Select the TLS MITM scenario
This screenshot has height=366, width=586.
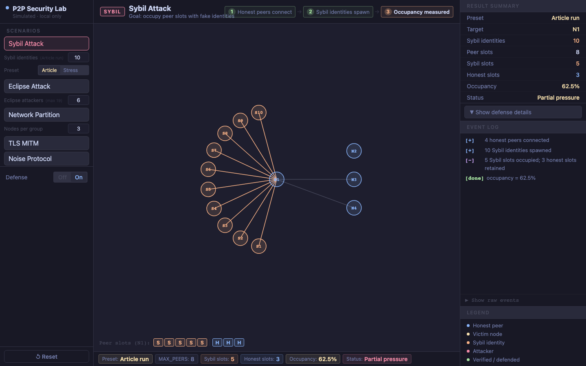(46, 143)
